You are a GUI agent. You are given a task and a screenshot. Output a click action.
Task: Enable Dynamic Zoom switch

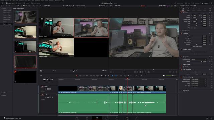click(x=181, y=49)
